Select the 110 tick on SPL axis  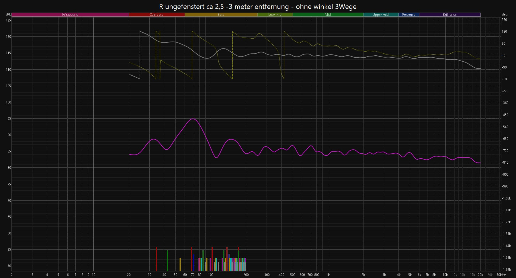coord(8,69)
